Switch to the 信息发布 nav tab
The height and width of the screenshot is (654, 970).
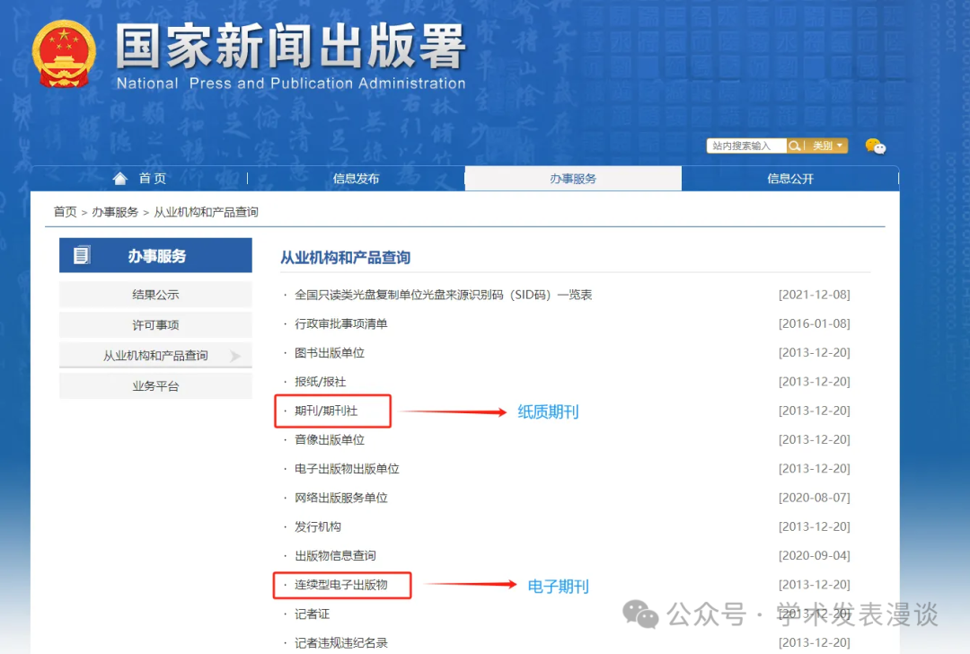click(356, 179)
